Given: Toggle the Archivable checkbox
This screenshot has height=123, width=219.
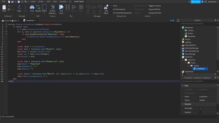Looking at the screenshot, I should (201, 108).
